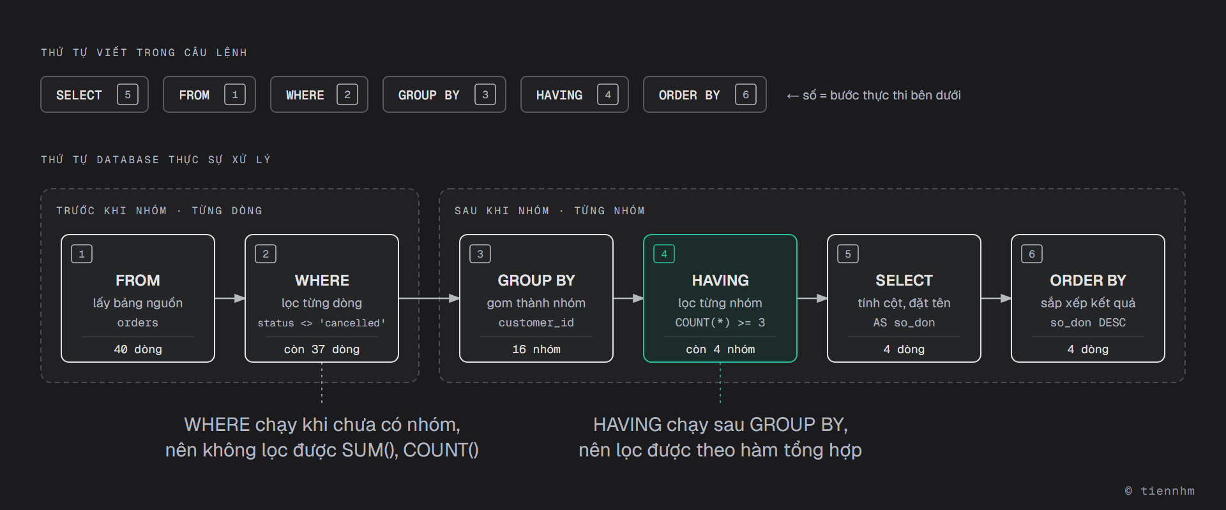Pick the GROUP BY chip numbered 3
The height and width of the screenshot is (510, 1226).
pyautogui.click(x=444, y=94)
